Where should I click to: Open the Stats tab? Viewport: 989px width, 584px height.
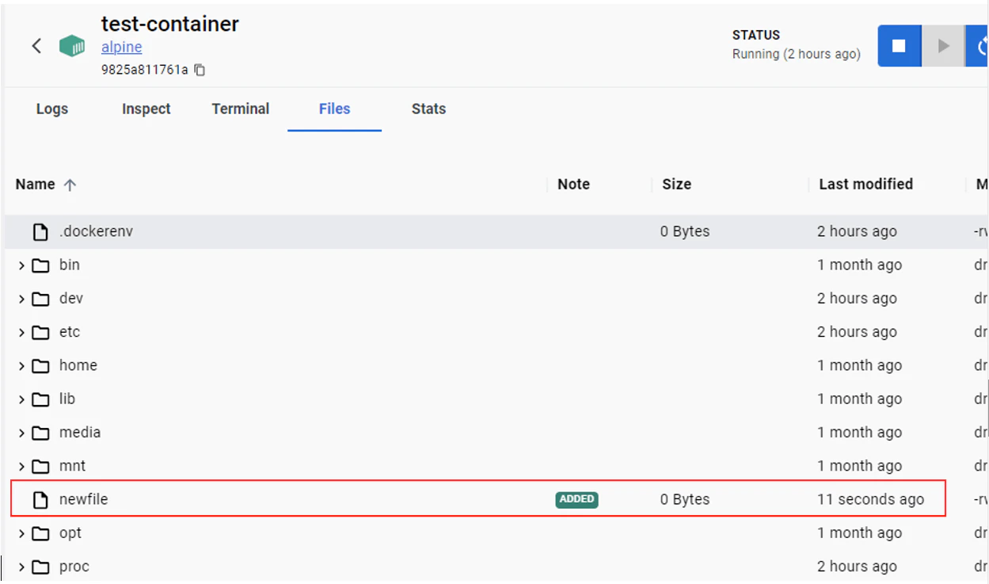[428, 109]
